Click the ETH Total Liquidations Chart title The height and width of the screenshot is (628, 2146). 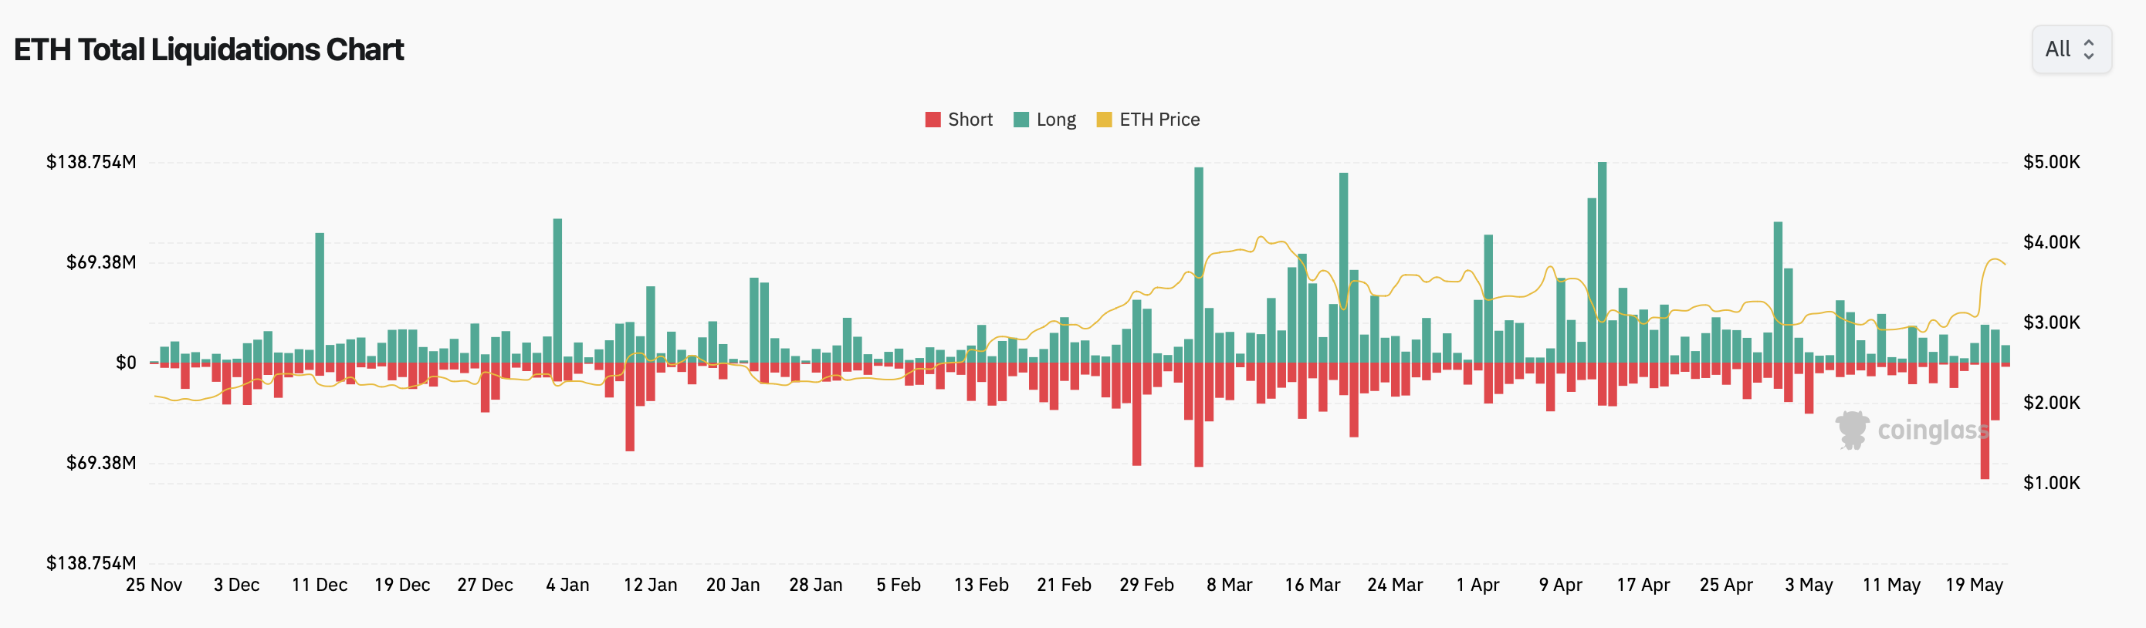(x=208, y=49)
